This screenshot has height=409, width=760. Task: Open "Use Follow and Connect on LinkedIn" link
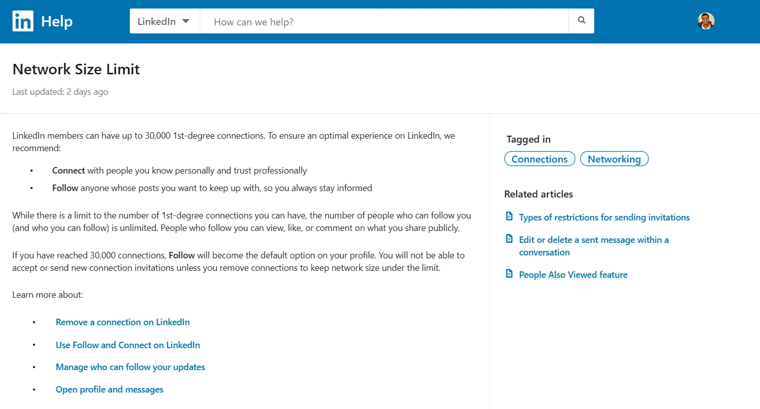(128, 345)
